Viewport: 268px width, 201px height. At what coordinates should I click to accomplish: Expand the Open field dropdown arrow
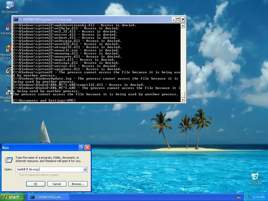85,169
